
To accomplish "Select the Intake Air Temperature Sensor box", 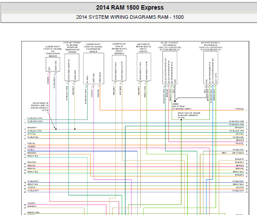I will pos(72,68).
